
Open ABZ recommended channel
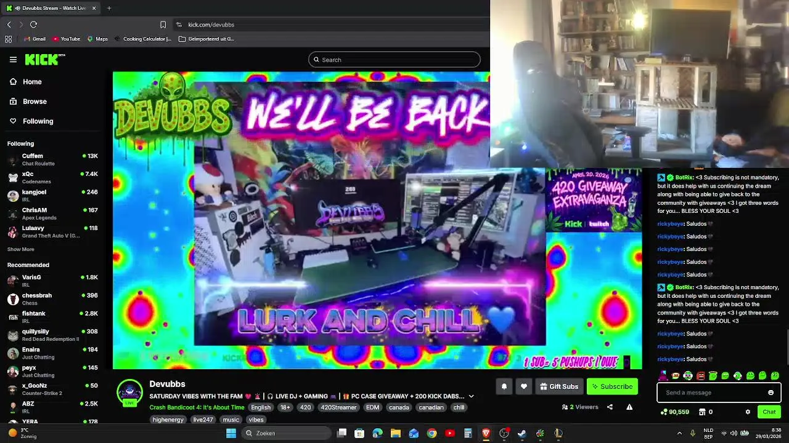point(53,407)
